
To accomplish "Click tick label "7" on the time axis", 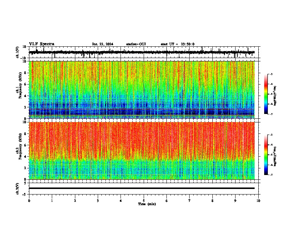I will 190,201.
